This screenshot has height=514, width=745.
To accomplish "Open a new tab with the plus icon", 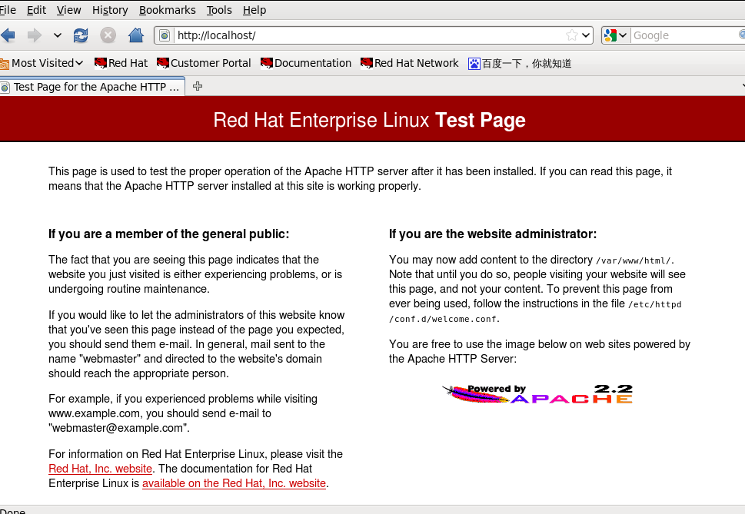I will [x=198, y=86].
